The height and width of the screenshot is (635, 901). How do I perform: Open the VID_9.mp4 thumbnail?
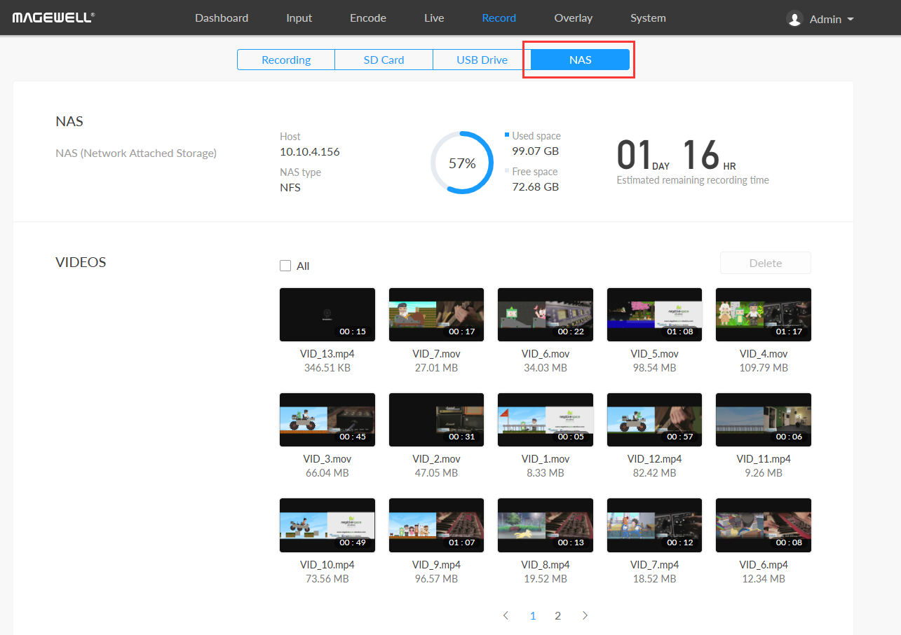pyautogui.click(x=436, y=525)
